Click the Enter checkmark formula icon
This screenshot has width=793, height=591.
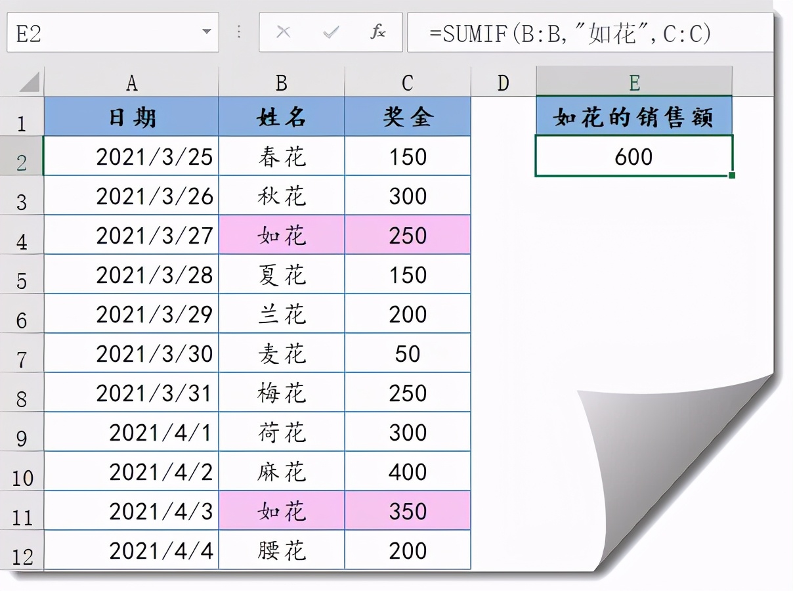pos(331,32)
